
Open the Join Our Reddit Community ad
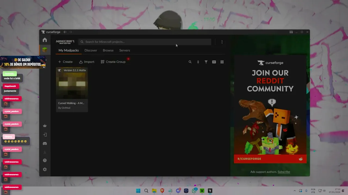270,109
